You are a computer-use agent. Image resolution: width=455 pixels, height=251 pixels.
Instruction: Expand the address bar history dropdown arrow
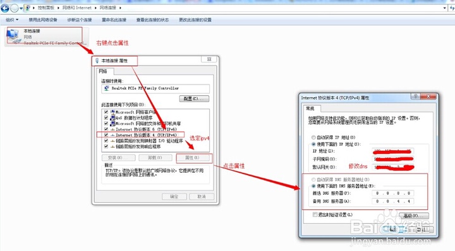point(444,8)
